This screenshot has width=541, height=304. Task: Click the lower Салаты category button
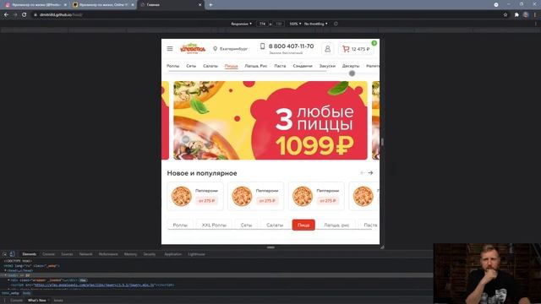tap(275, 225)
